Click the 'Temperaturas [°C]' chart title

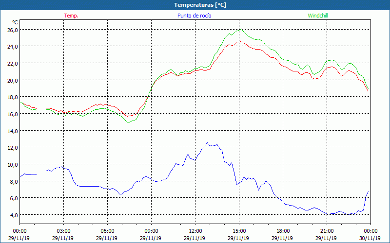(x=200, y=5)
